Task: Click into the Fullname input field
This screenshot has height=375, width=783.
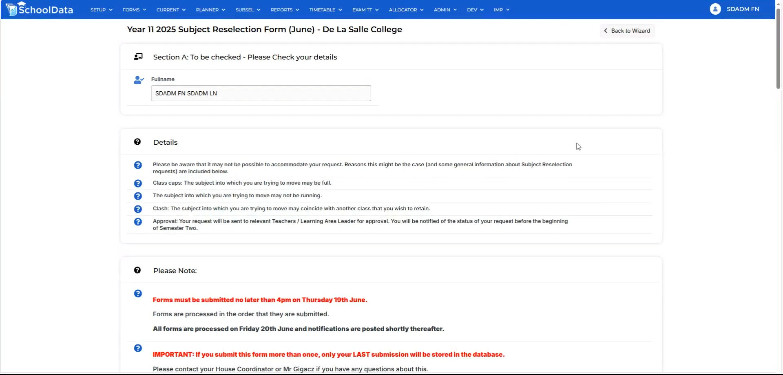Action: click(x=261, y=93)
